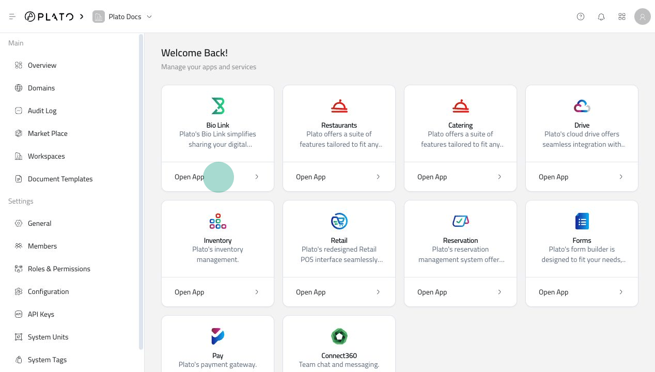Click the Inventory app logo
The height and width of the screenshot is (372, 655).
(218, 221)
